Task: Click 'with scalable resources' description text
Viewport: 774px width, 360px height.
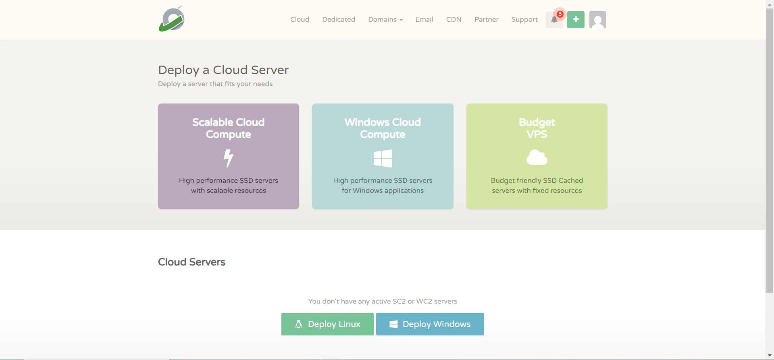Action: tap(229, 190)
